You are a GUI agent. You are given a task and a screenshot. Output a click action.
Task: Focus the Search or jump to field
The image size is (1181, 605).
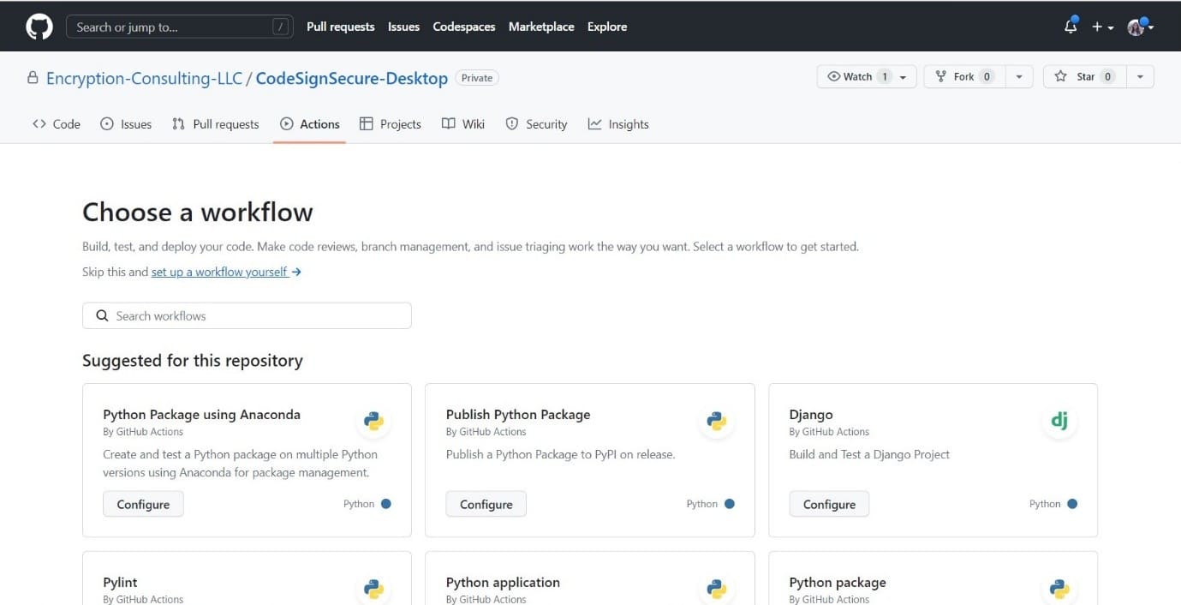[x=180, y=27]
